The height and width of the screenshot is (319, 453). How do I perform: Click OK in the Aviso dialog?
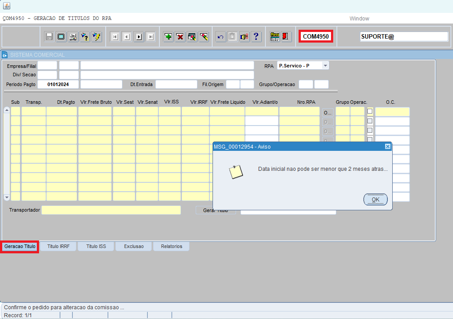(x=375, y=199)
